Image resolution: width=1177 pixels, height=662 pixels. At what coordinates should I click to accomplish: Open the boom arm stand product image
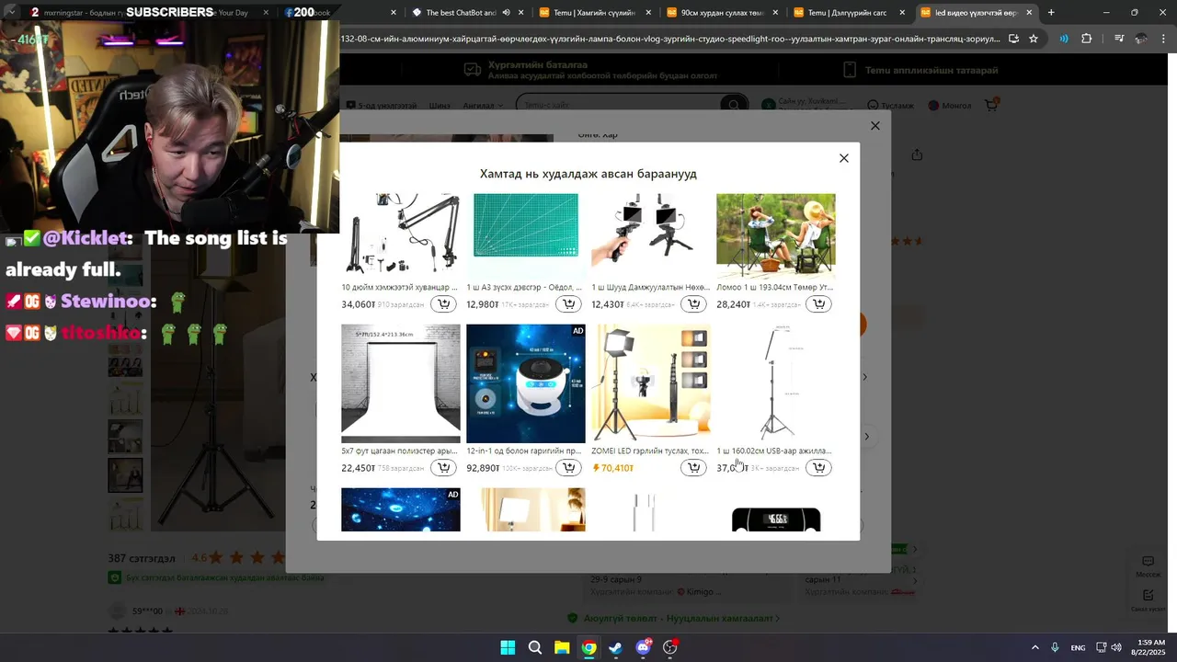pos(401,234)
